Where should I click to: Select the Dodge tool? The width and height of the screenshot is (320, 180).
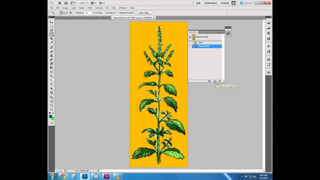(51, 75)
